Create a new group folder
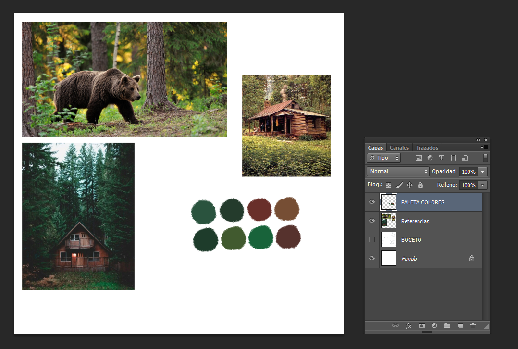Viewport: 518px width, 349px height. (447, 326)
